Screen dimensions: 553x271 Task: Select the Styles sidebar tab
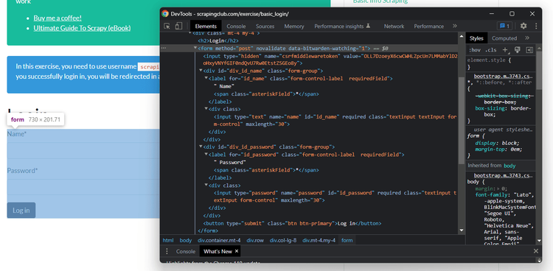(476, 38)
